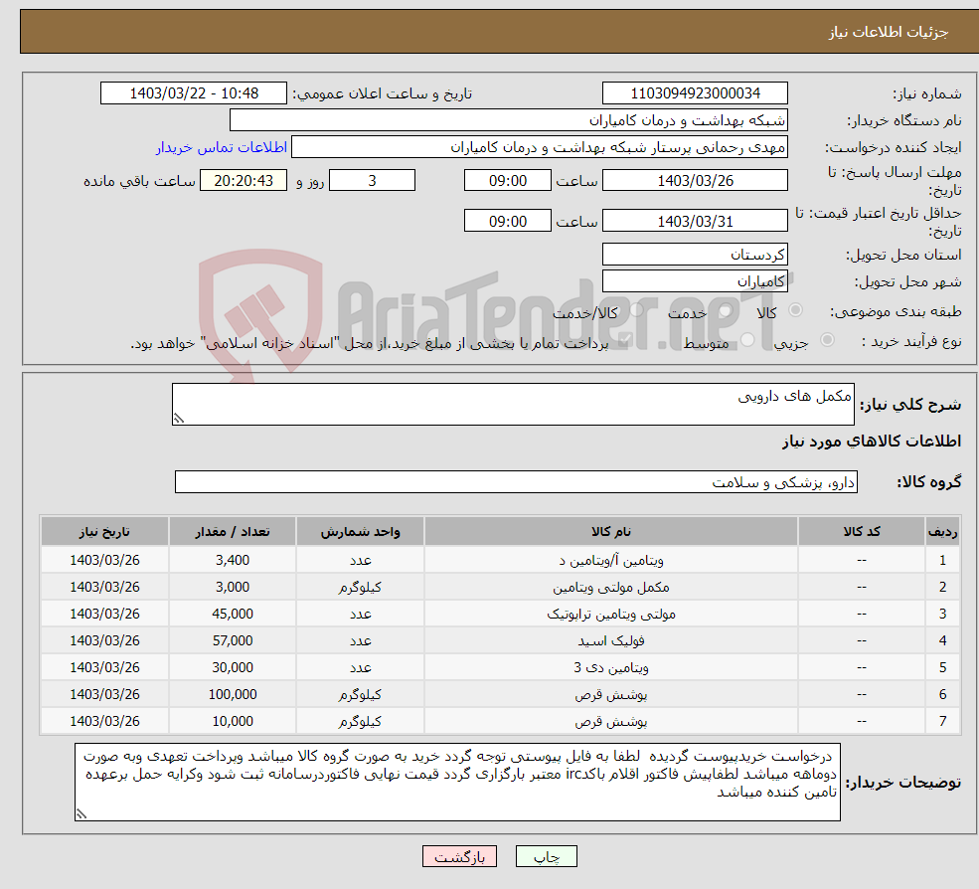
Task: Click the نام کالا column header
Action: (x=611, y=532)
